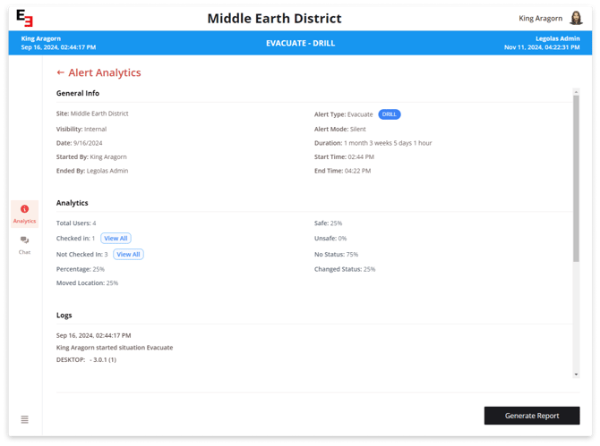The image size is (600, 446).
Task: Select the Analytics sidebar icon
Action: tap(24, 209)
